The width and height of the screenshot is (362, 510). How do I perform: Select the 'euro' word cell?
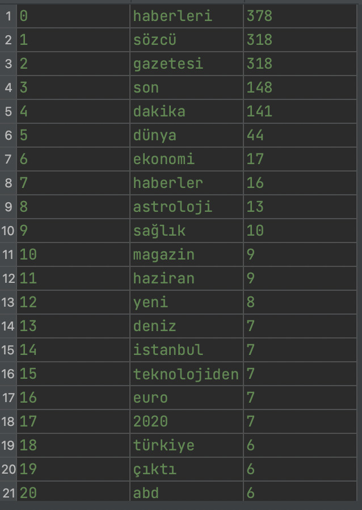187,398
